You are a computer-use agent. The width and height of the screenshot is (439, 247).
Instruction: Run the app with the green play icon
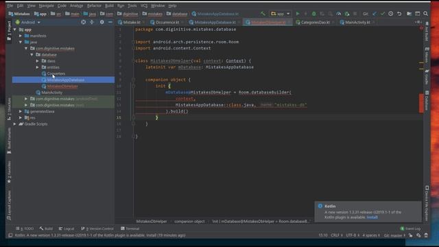[298, 14]
